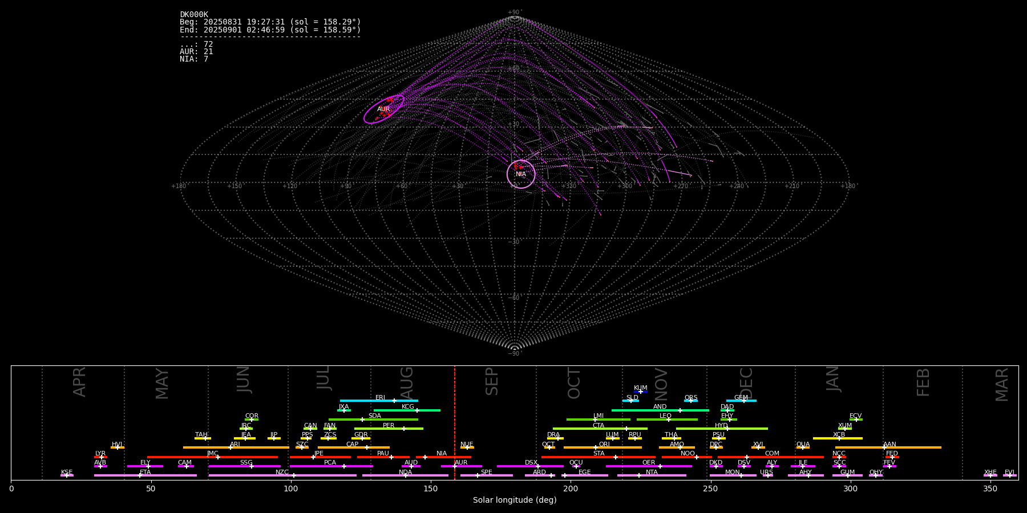Click the white peak marker on the GEM bar
Screen dimensions: 1027x513
[743, 401]
